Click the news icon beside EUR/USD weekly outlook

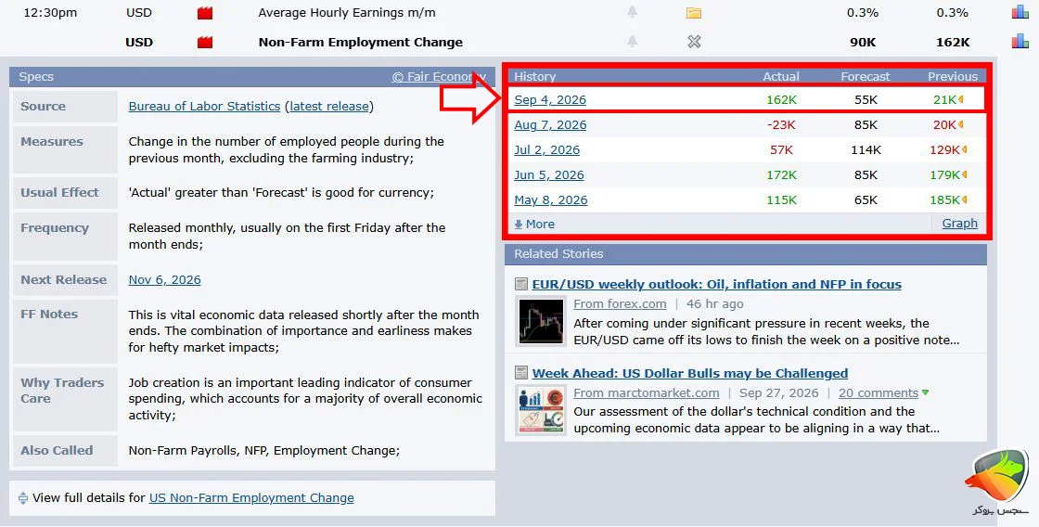(x=520, y=285)
